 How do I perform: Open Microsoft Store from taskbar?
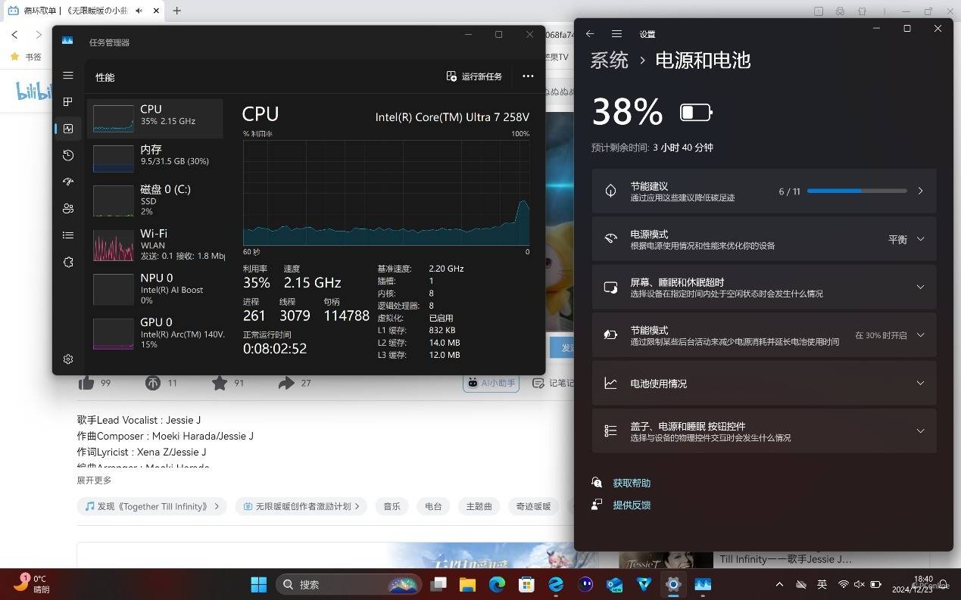(526, 584)
